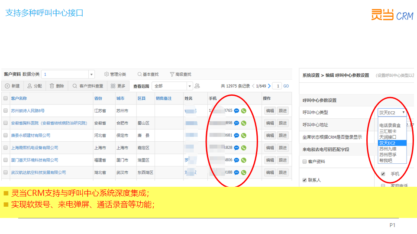The image size is (417, 234).
Task: Uncheck the 联系人 matching checkbox
Action: (305, 180)
